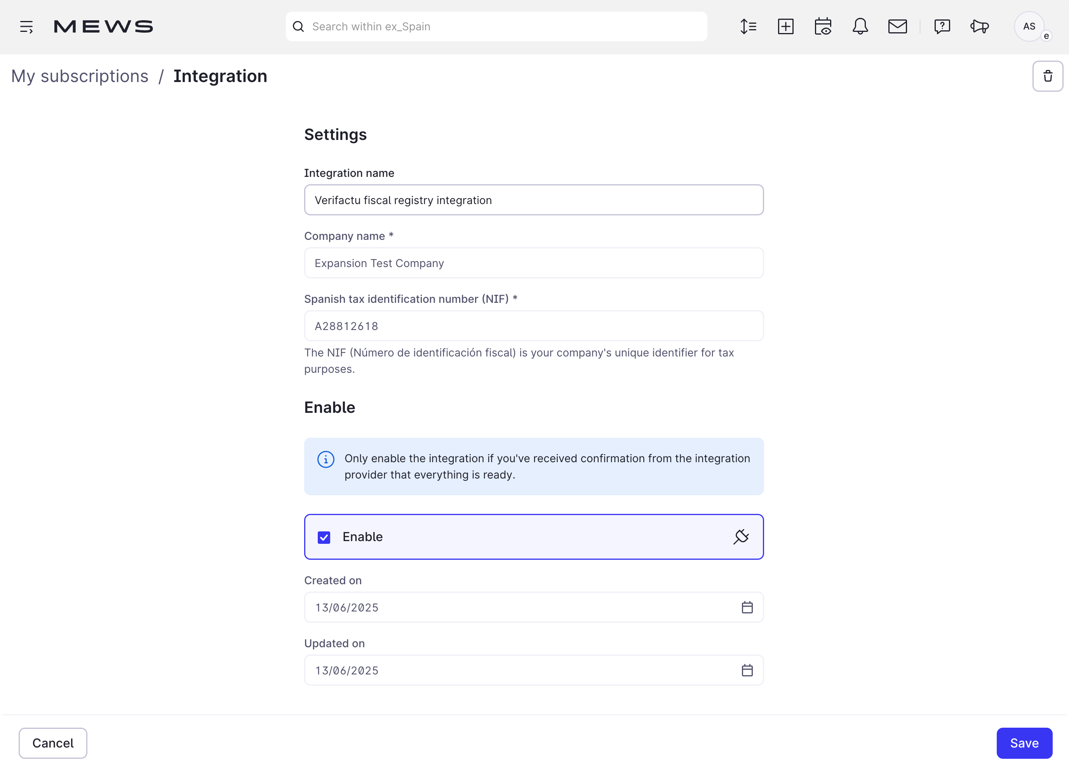Click the Cancel button
1069x765 pixels.
[53, 743]
